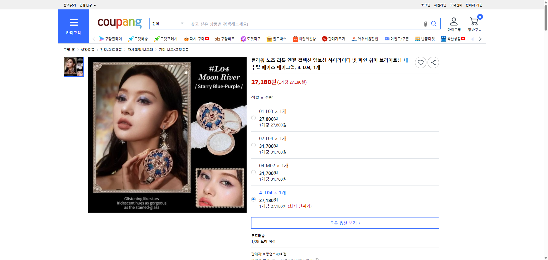548x260 pixels.
Task: Select the 04 M02 product option
Action: (253, 172)
